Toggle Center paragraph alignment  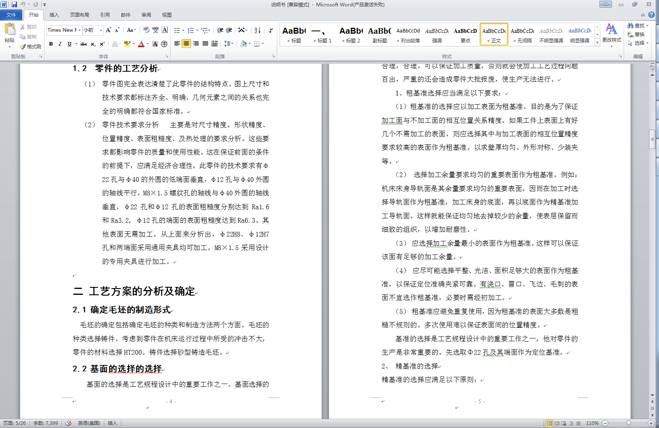[x=186, y=44]
